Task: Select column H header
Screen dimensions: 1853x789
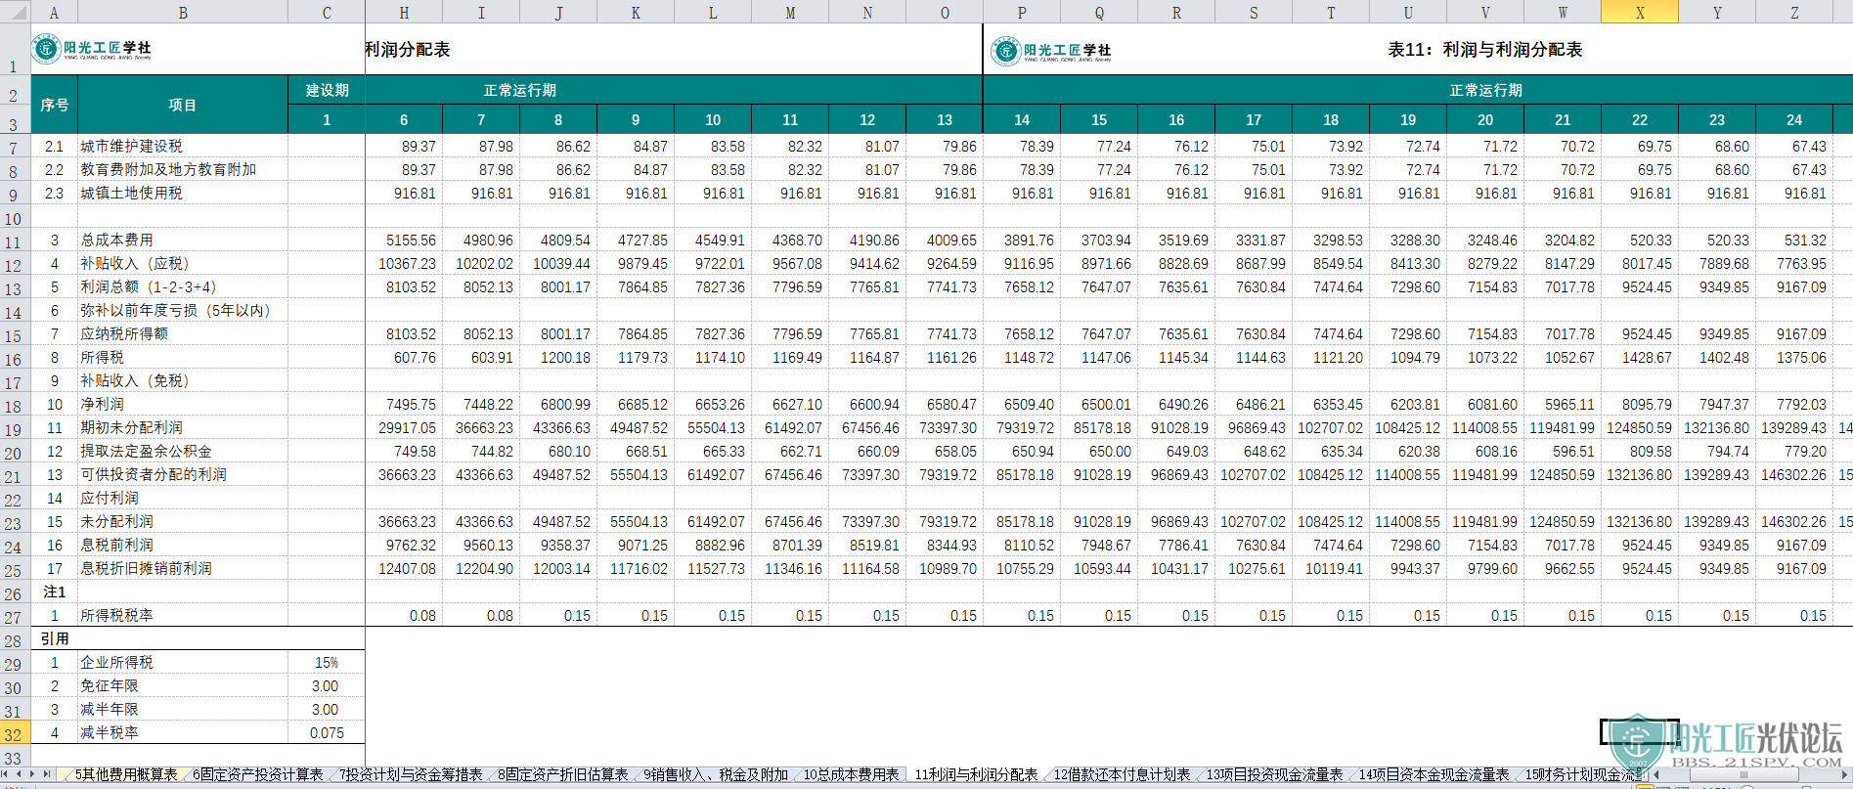Action: (404, 12)
